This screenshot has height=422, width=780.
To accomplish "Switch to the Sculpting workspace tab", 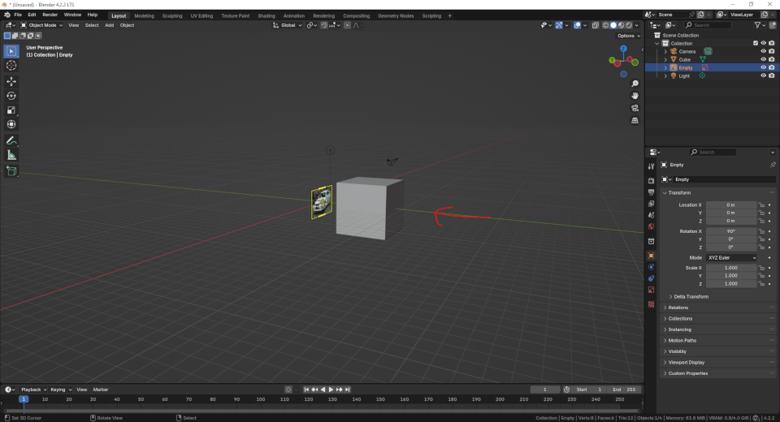I will [x=172, y=15].
